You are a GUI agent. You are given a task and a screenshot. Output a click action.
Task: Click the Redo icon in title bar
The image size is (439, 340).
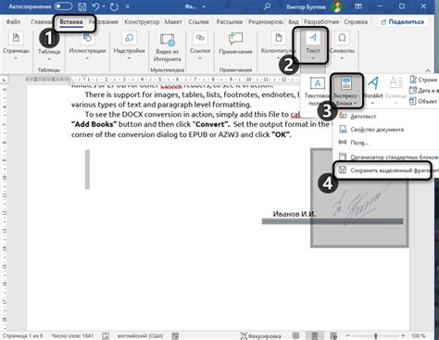pos(114,6)
